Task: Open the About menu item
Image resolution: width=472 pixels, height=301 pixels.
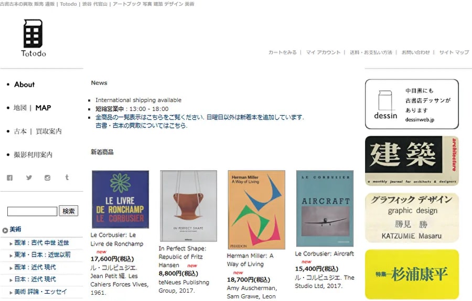Action: pos(24,84)
